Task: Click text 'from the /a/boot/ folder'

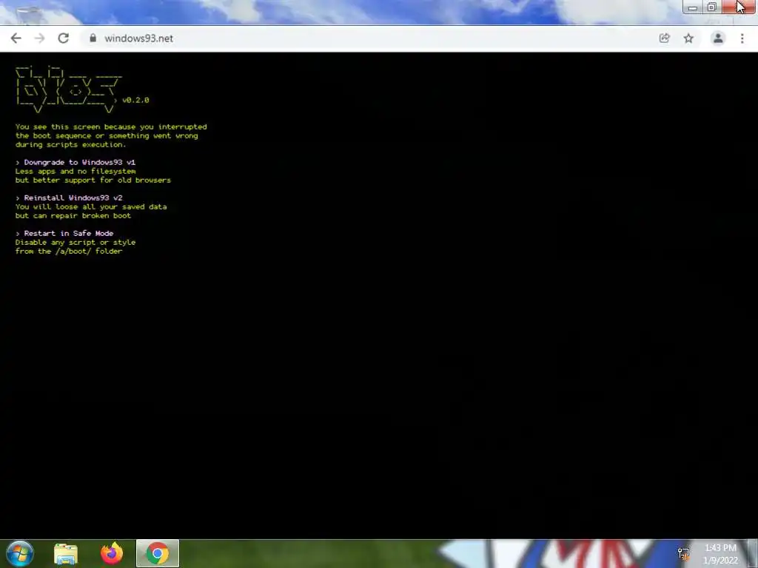Action: click(69, 251)
